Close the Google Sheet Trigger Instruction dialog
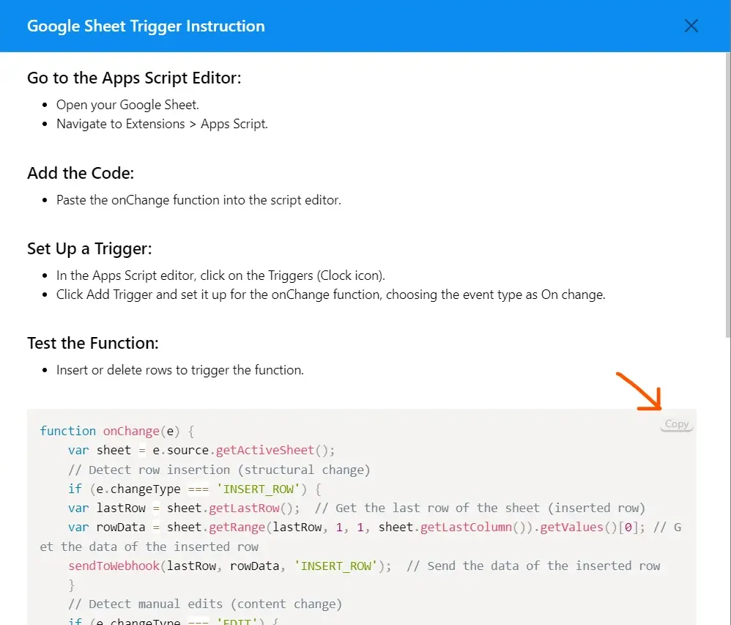 [691, 26]
